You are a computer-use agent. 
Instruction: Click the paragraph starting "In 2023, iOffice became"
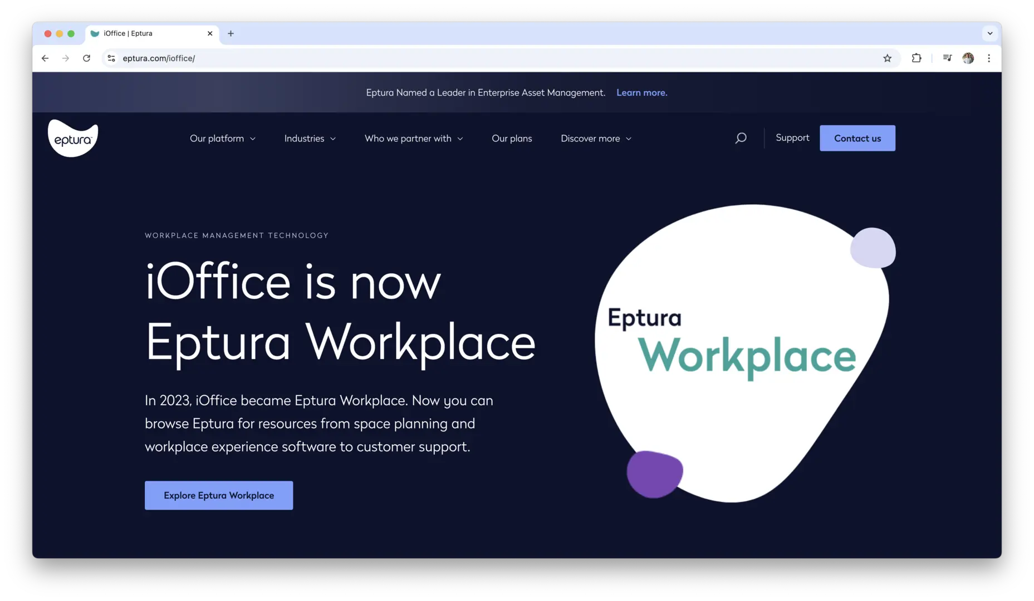click(x=319, y=423)
